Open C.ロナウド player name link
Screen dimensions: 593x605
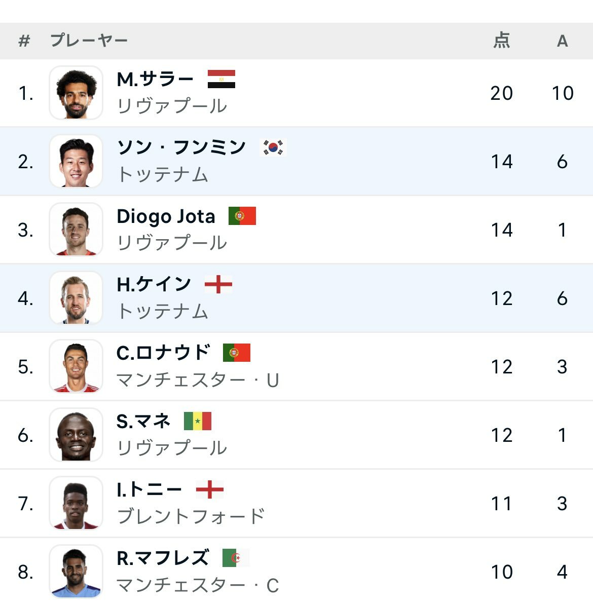tap(163, 353)
